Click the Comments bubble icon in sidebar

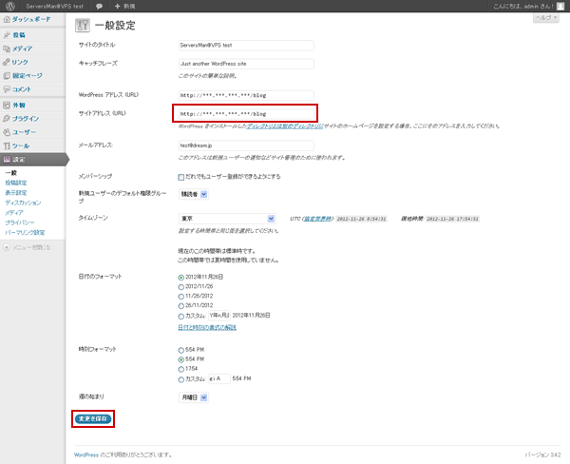7,89
